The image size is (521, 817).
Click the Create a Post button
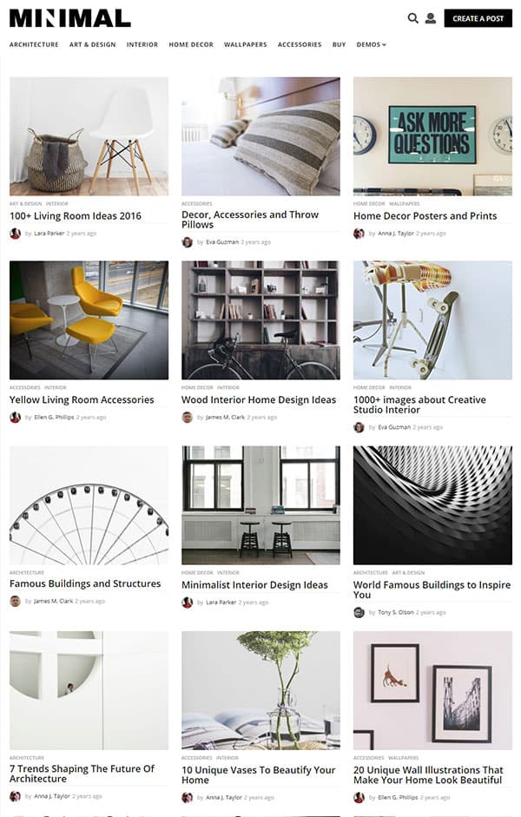(x=478, y=18)
